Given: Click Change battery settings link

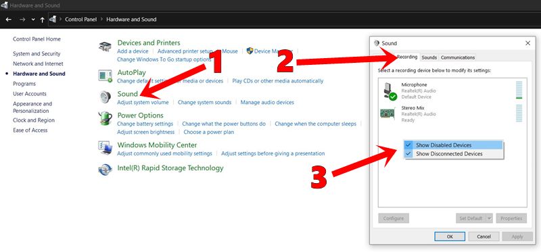Looking at the screenshot, I should point(145,124).
